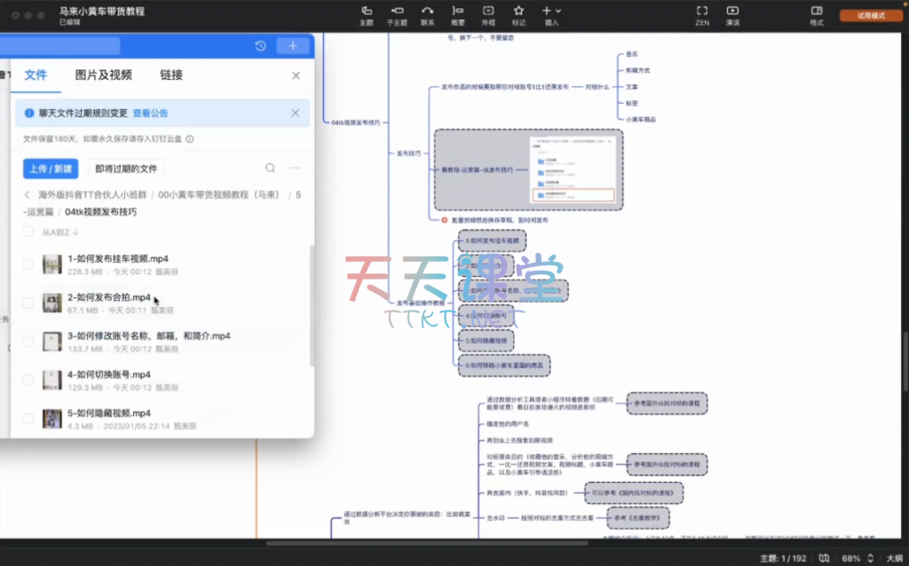Insert a 子主题 subtopic
909x566 pixels.
398,14
